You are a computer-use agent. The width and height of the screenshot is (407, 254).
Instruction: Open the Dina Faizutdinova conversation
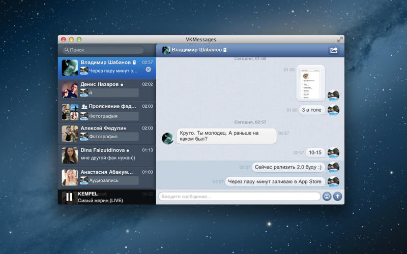click(107, 155)
